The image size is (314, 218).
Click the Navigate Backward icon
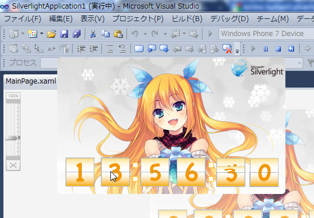pyautogui.click(x=175, y=34)
